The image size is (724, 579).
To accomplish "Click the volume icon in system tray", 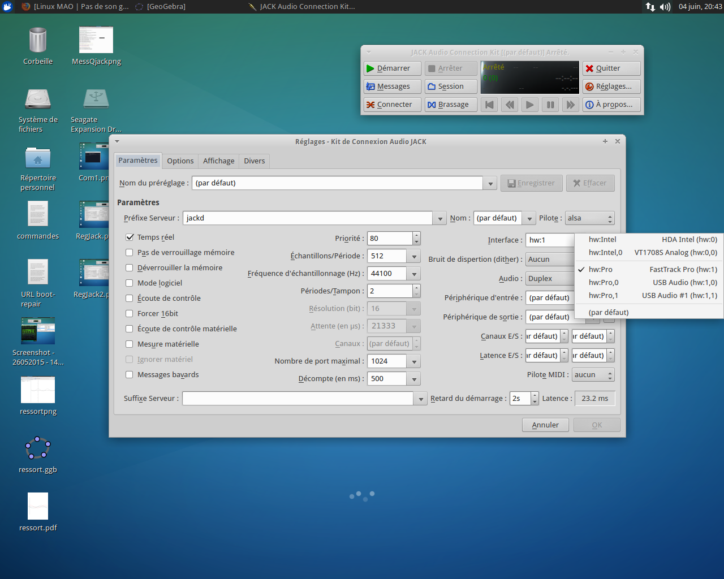I will [665, 7].
